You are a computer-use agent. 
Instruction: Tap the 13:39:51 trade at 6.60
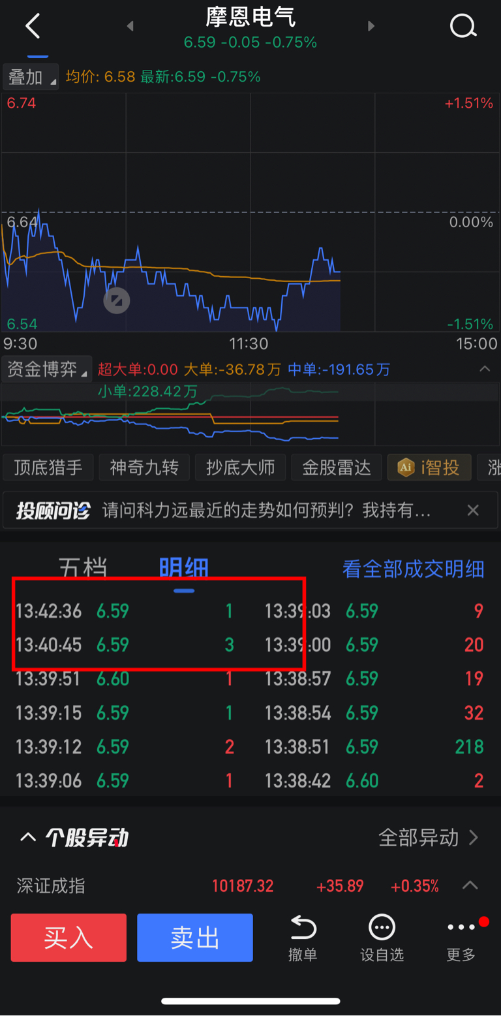125,679
